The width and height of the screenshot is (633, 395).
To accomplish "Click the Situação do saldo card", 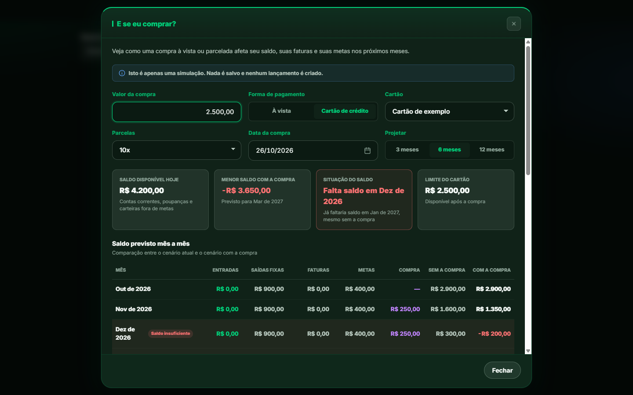I will tap(364, 200).
